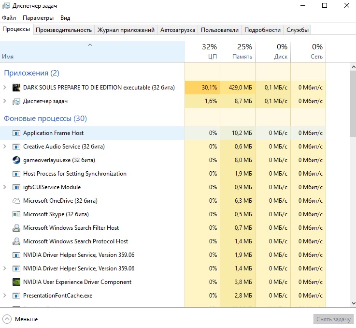Image resolution: width=356 pixels, height=328 pixels.
Task: Select the NVIDIA User Experience Driver Component name
Action: pyautogui.click(x=77, y=282)
